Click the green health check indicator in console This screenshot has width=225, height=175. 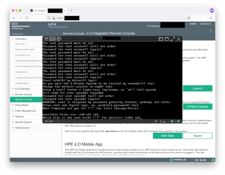tap(172, 121)
